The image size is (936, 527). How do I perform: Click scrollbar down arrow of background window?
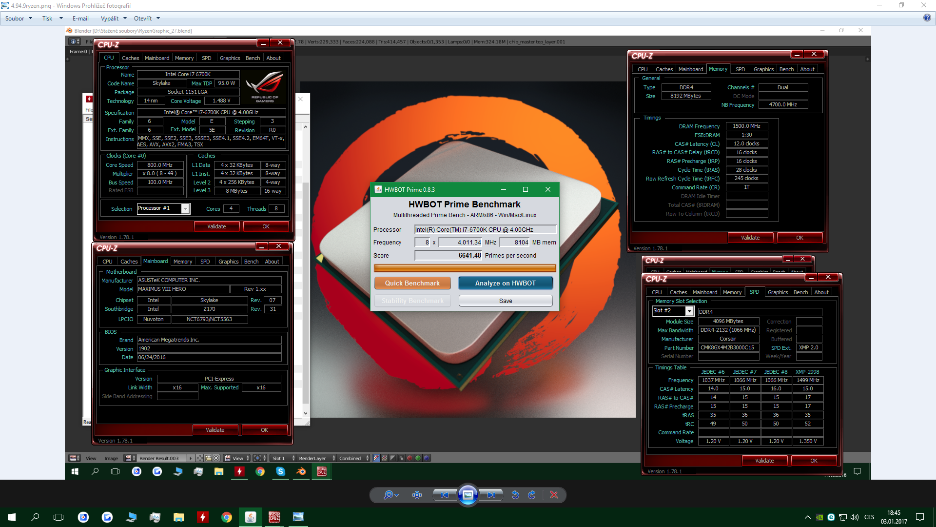click(x=306, y=413)
